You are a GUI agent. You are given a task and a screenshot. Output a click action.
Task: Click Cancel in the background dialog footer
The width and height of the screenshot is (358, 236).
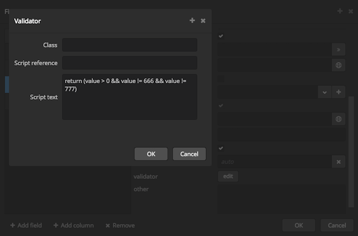click(337, 225)
